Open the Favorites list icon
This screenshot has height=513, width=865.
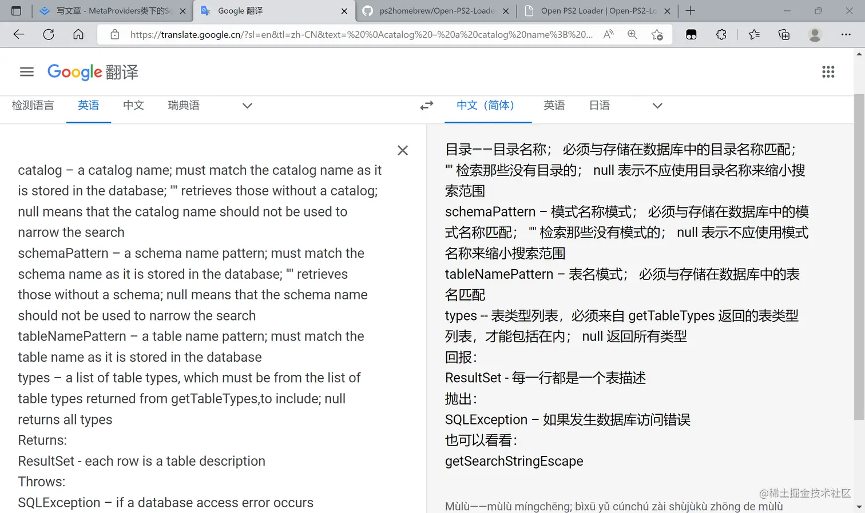point(754,34)
